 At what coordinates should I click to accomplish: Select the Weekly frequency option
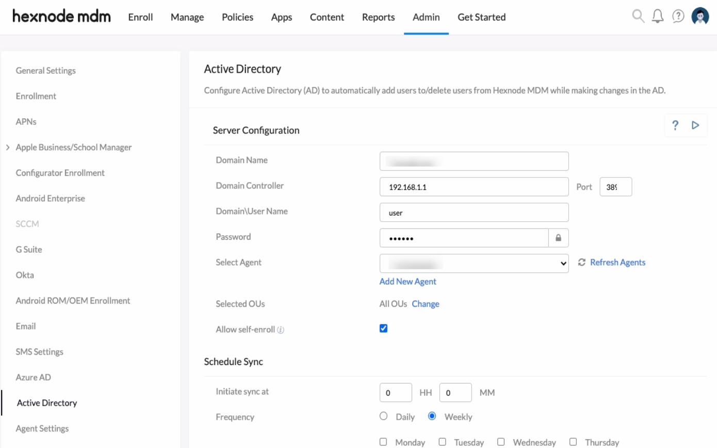coord(432,416)
